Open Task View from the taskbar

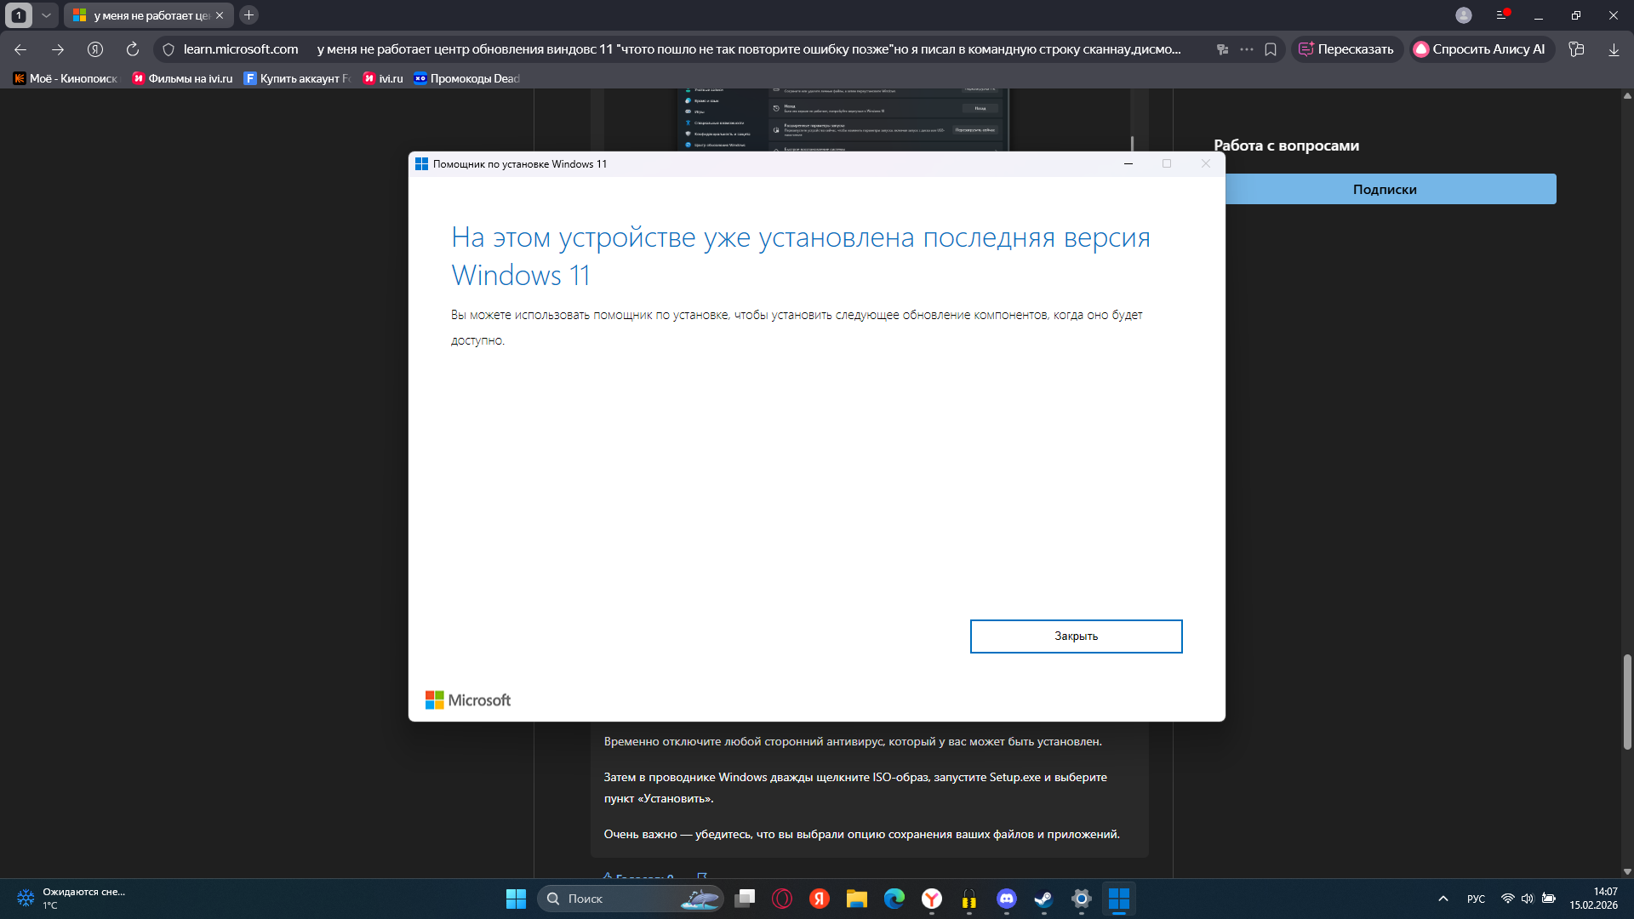(745, 899)
